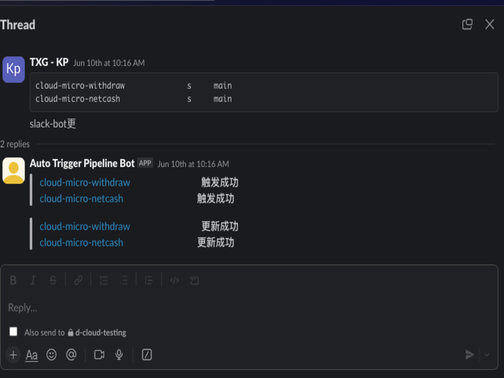The height and width of the screenshot is (378, 504).
Task: Open thread in new window icon
Action: pyautogui.click(x=467, y=24)
